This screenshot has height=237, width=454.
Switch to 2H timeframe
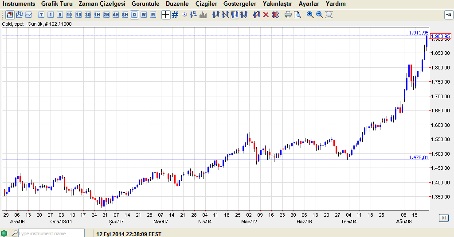click(106, 15)
